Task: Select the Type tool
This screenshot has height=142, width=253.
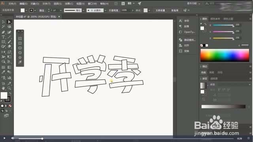Action: coord(3,37)
